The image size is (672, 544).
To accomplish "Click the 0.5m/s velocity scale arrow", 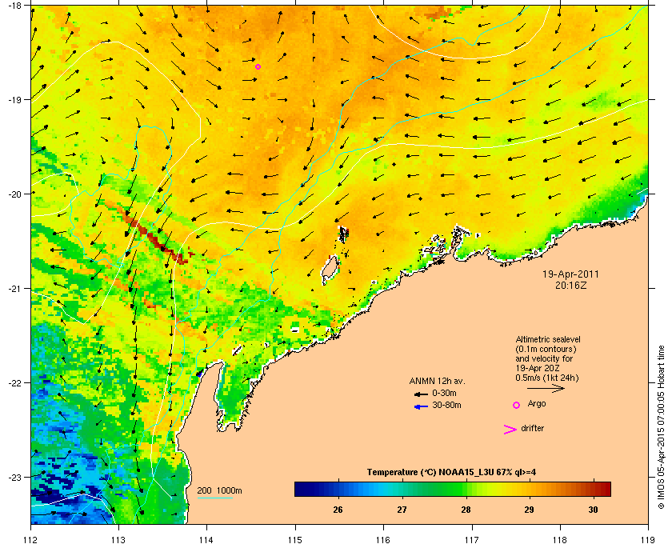I will coord(546,388).
